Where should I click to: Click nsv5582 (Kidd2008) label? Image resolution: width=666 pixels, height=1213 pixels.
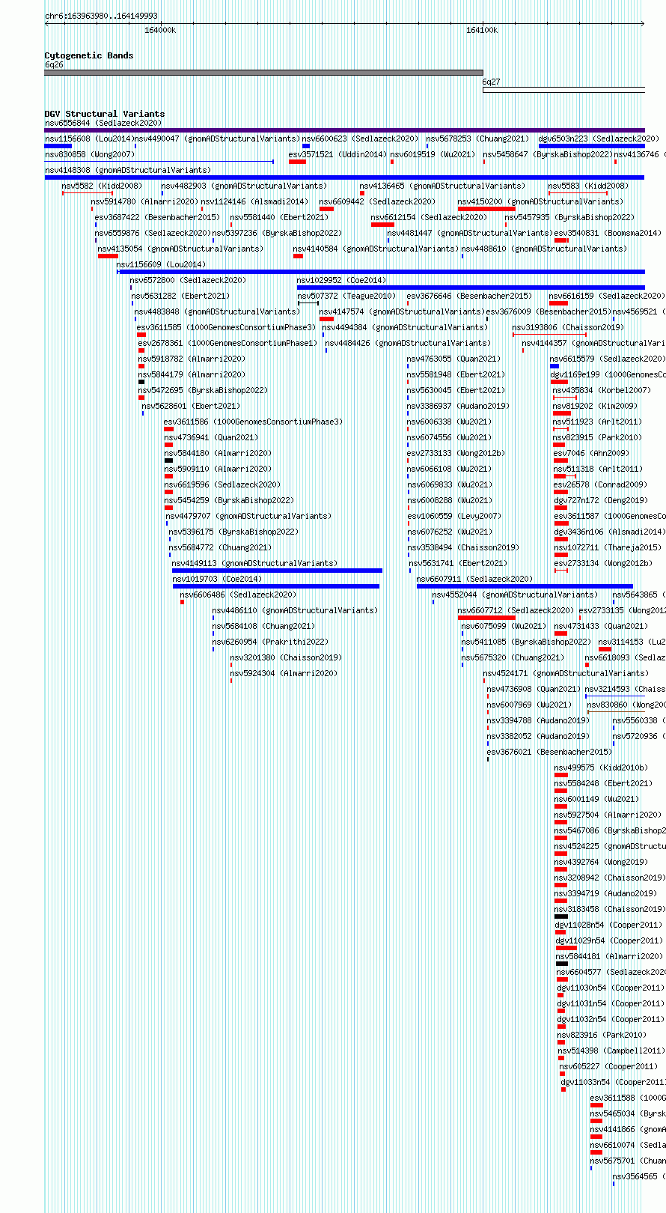click(102, 186)
